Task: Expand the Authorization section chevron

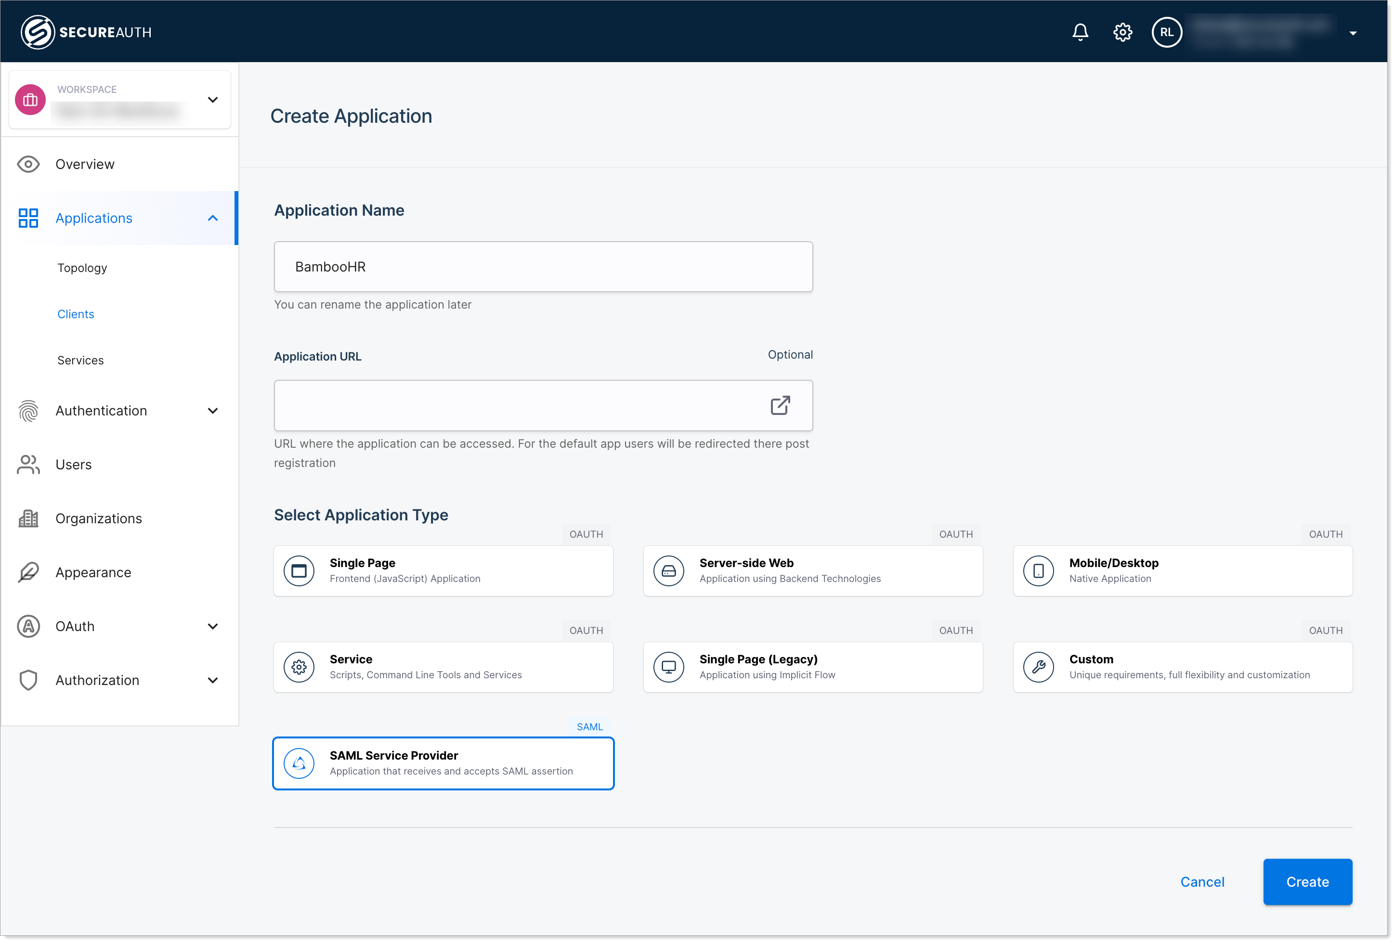Action: tap(212, 680)
